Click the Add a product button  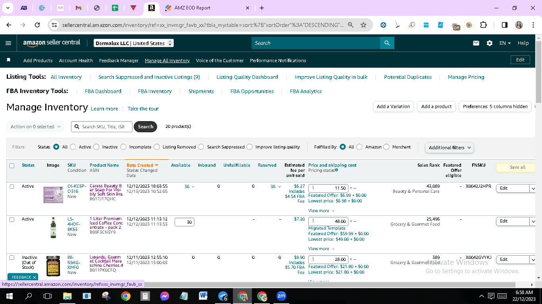[436, 106]
